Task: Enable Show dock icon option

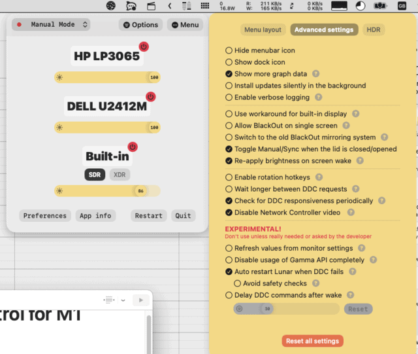Action: point(229,62)
